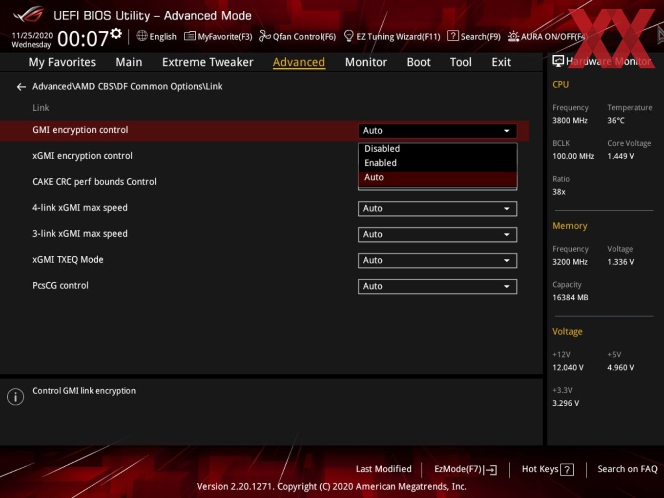Select PcsCG control label
The height and width of the screenshot is (498, 664).
(x=61, y=285)
